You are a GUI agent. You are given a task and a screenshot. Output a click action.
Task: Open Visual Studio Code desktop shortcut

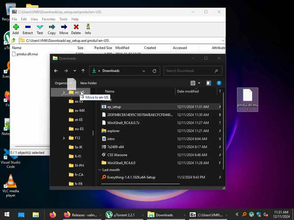(11, 159)
